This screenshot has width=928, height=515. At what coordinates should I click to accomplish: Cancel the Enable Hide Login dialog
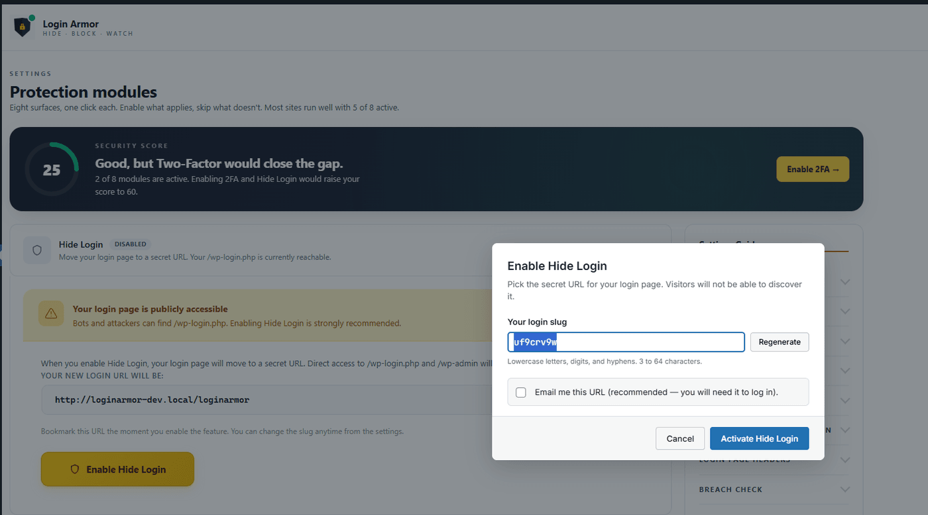pos(680,438)
